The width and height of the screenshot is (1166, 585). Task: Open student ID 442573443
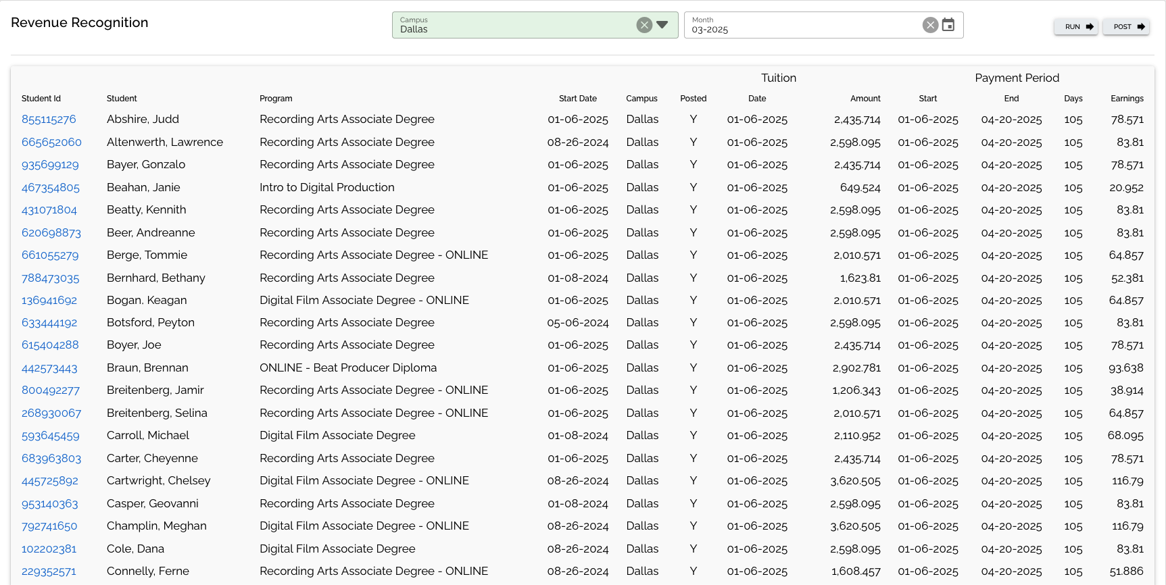[49, 368]
